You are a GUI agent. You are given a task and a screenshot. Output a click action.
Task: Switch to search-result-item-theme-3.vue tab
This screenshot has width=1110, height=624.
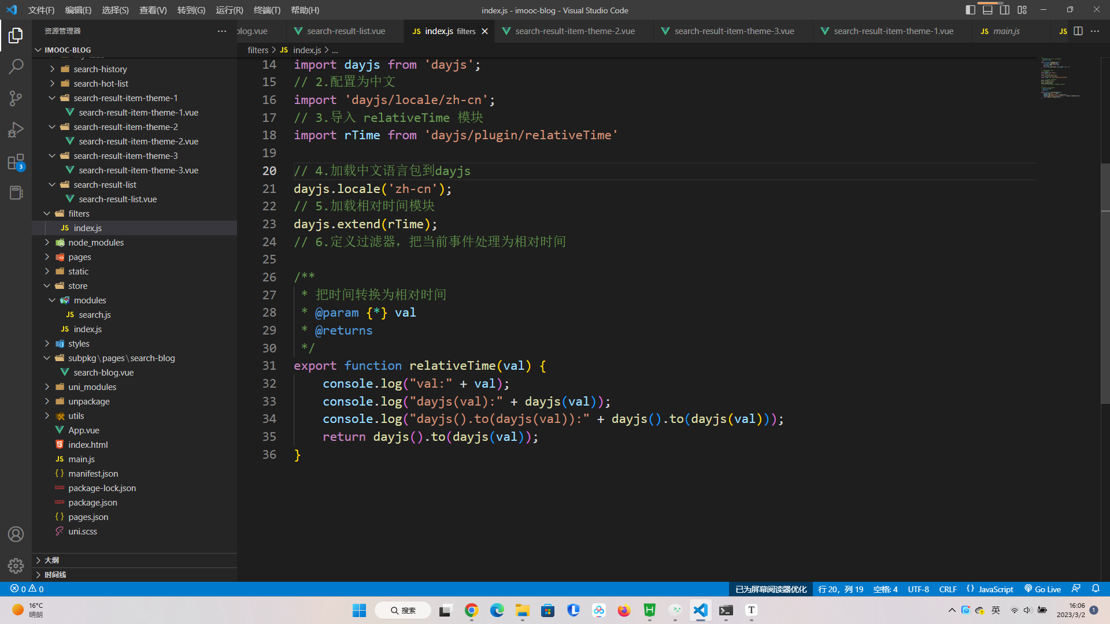pyautogui.click(x=734, y=31)
